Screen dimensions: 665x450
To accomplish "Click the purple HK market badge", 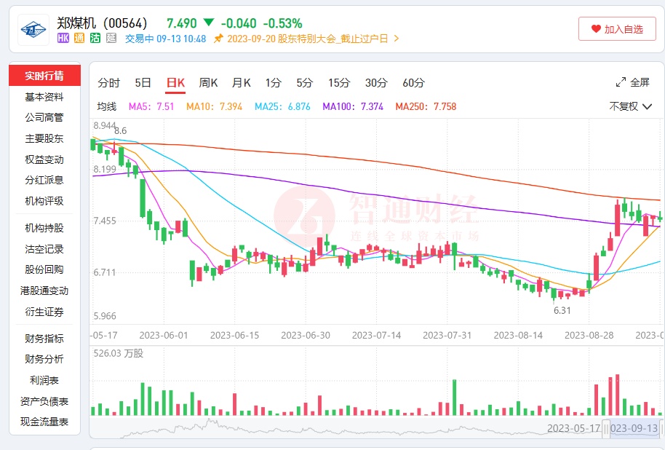I will (x=63, y=39).
